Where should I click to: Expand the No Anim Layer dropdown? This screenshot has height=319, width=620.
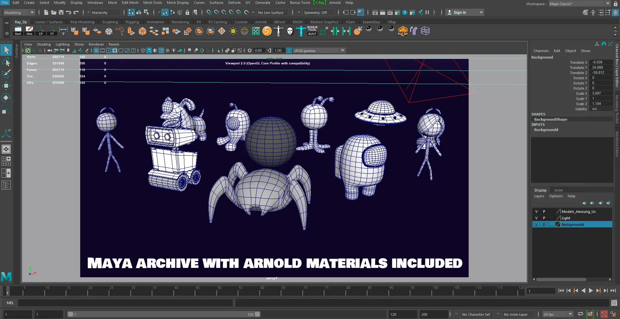pyautogui.click(x=498, y=314)
